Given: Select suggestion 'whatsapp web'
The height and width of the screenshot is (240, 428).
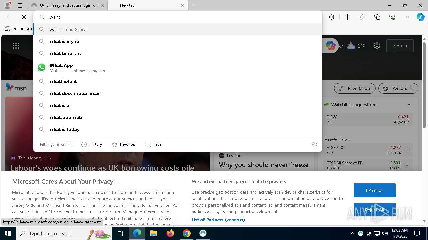Looking at the screenshot, I should tap(178, 117).
